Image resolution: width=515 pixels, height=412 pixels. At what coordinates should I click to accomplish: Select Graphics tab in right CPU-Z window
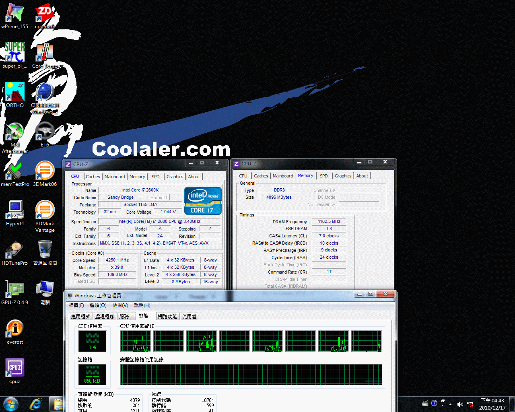tap(343, 176)
